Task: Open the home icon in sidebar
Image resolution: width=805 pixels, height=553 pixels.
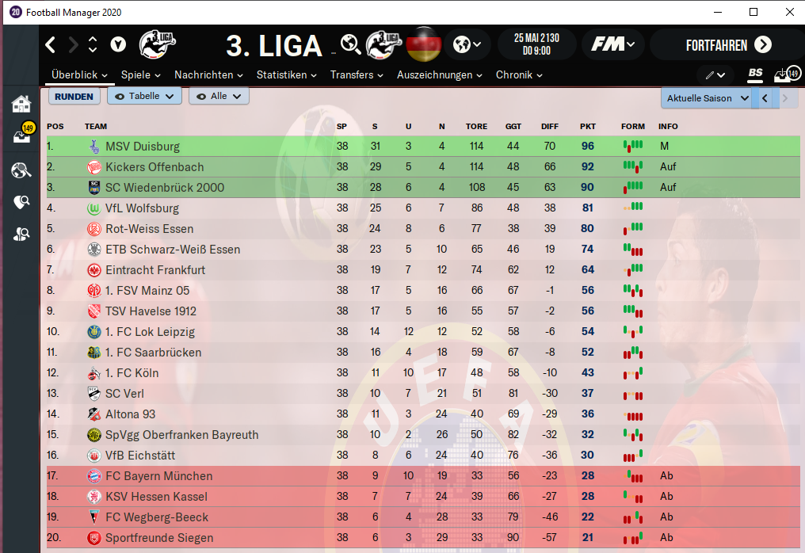Action: point(21,105)
